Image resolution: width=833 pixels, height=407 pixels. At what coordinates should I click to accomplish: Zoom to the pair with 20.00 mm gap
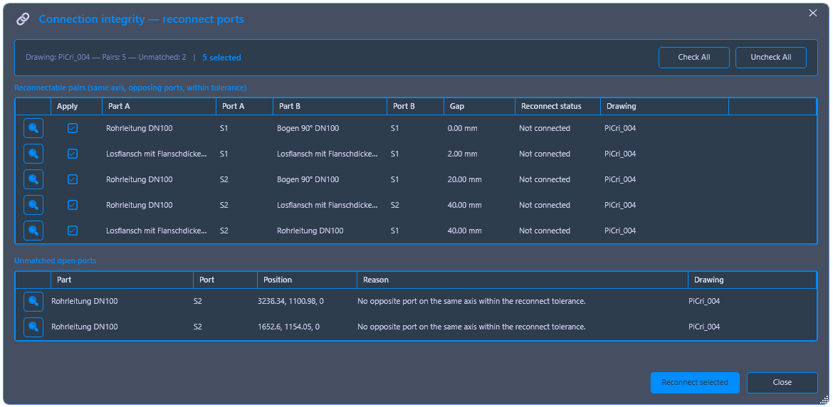tap(33, 179)
